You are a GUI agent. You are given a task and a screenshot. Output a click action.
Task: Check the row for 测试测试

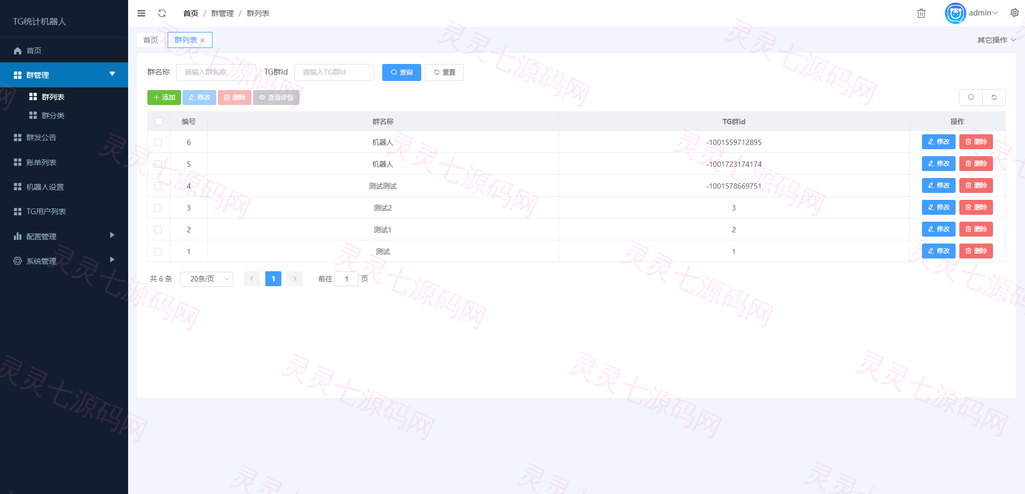pos(158,186)
